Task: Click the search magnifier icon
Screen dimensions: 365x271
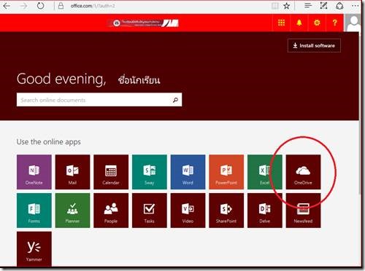Action: [175, 100]
